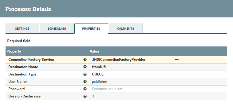Select the Properties tab
The height and width of the screenshot is (110, 233).
pos(91,28)
